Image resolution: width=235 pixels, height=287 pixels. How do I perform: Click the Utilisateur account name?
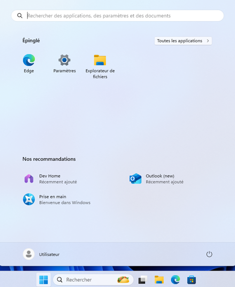coord(49,255)
